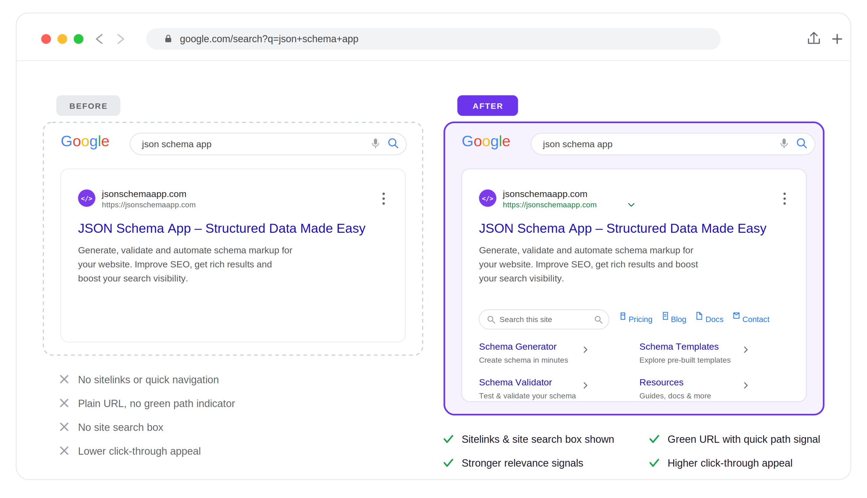
Task: Click the X next to Plain URL, no green path
Action: click(64, 403)
